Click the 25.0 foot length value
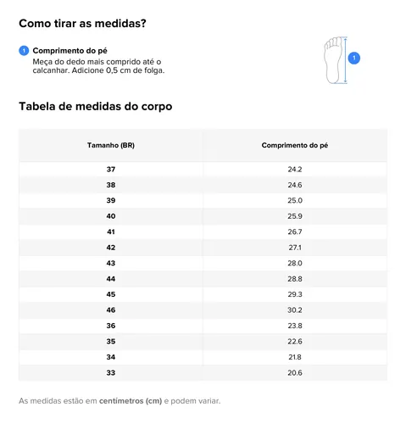406x424 pixels. pos(295,200)
